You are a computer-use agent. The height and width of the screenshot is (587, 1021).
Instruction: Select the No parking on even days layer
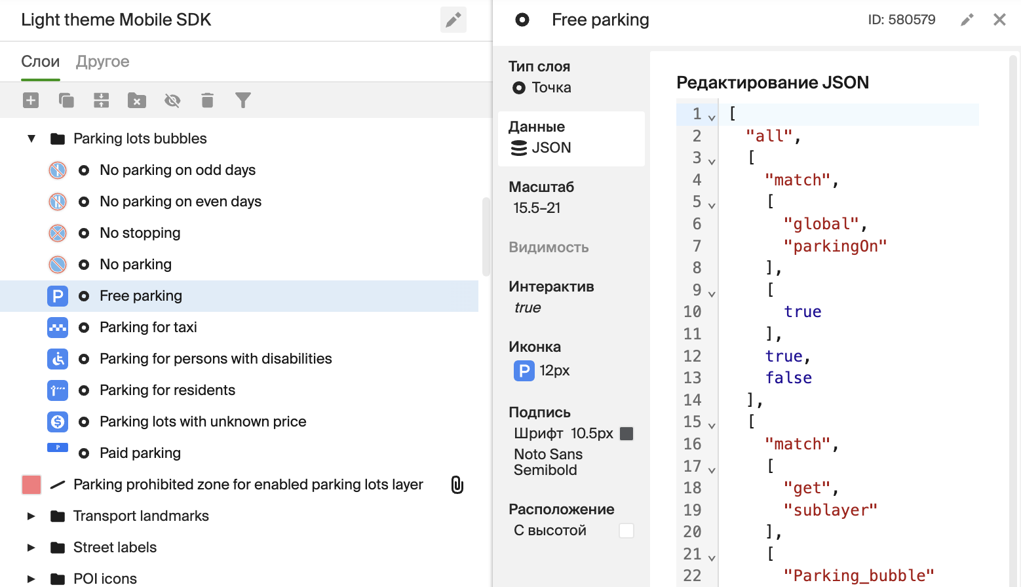point(239,201)
